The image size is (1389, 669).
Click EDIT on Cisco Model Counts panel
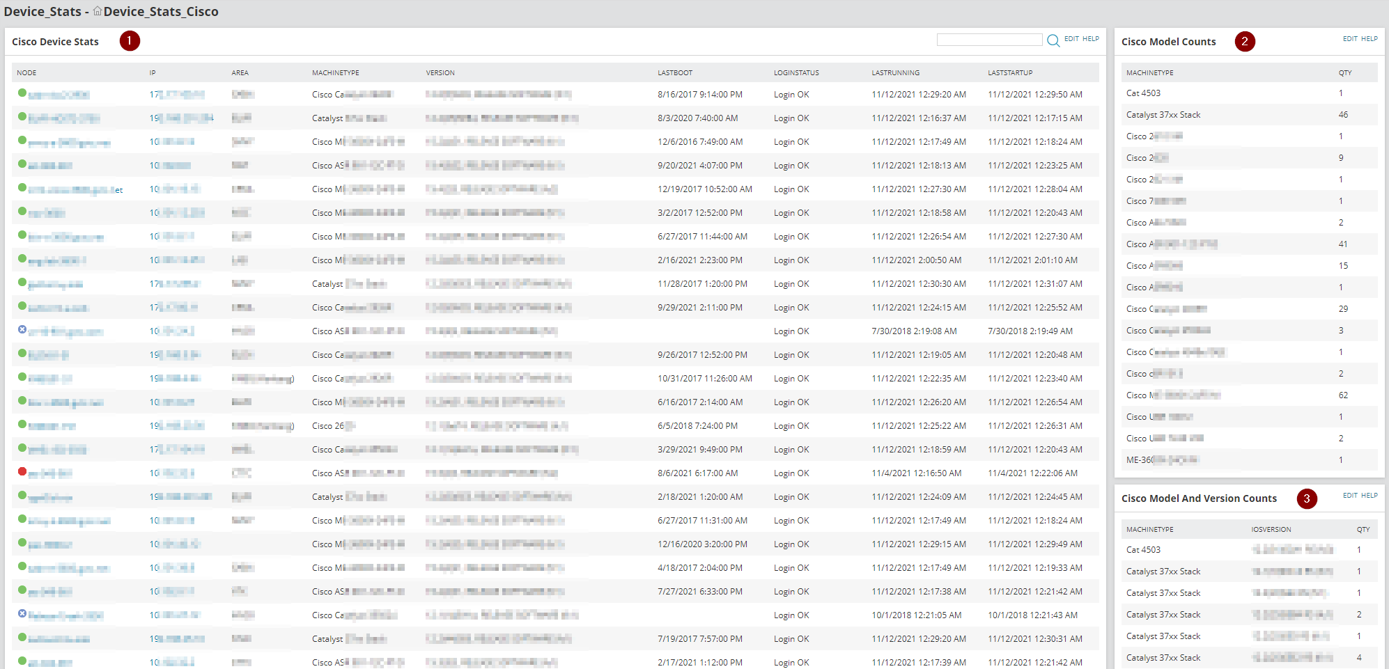coord(1350,39)
